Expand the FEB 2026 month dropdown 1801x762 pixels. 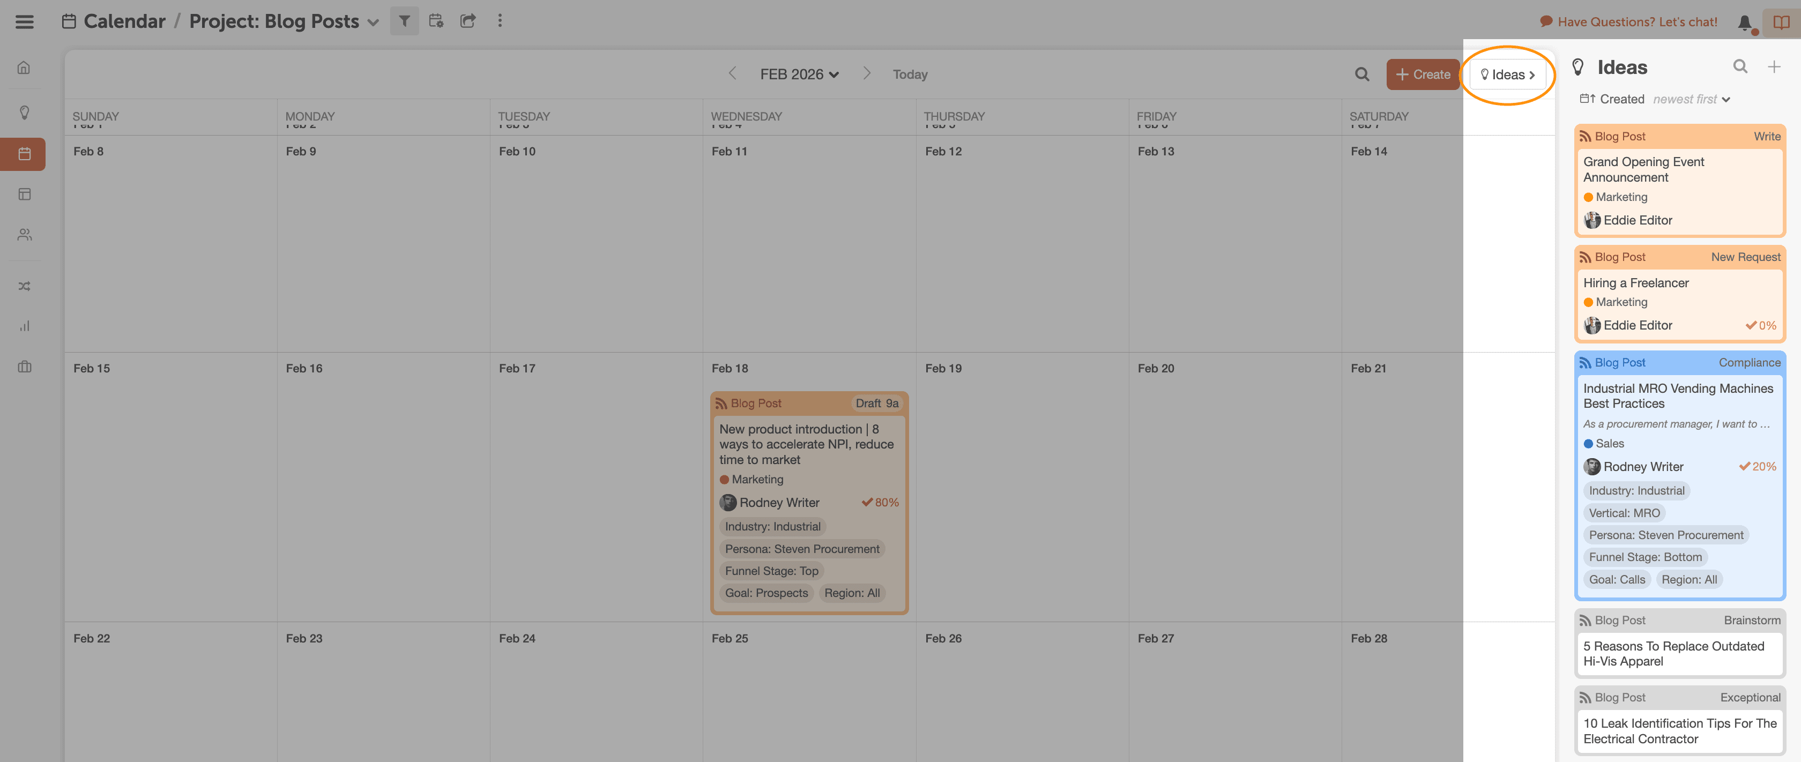click(x=799, y=74)
